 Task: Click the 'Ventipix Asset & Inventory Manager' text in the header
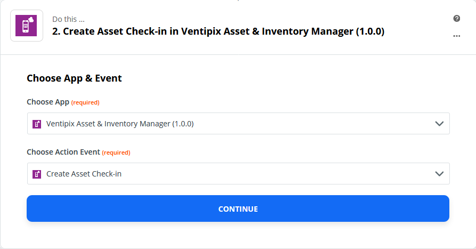click(267, 31)
